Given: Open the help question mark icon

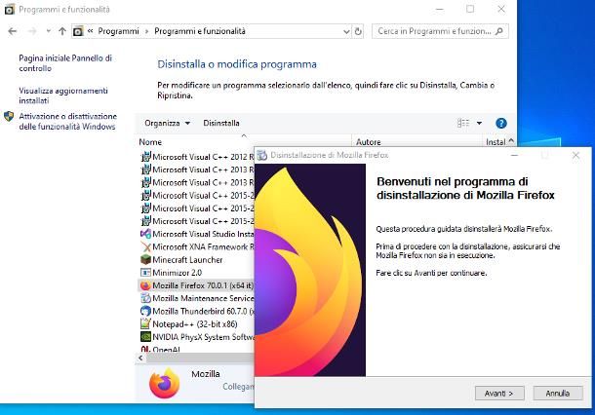Looking at the screenshot, I should 501,123.
